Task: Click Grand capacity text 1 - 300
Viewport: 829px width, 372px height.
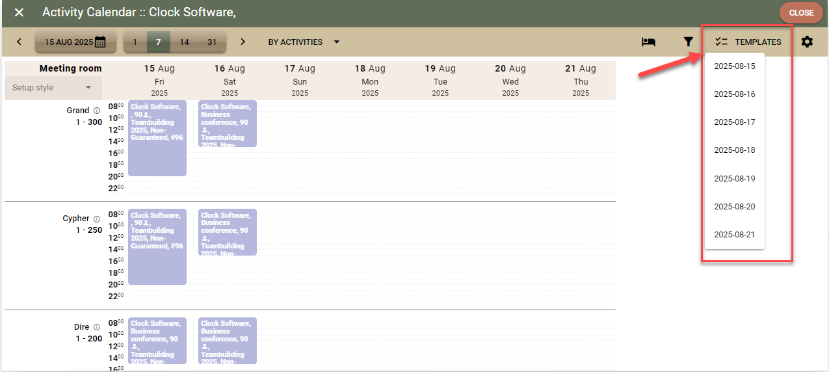Action: click(x=89, y=122)
